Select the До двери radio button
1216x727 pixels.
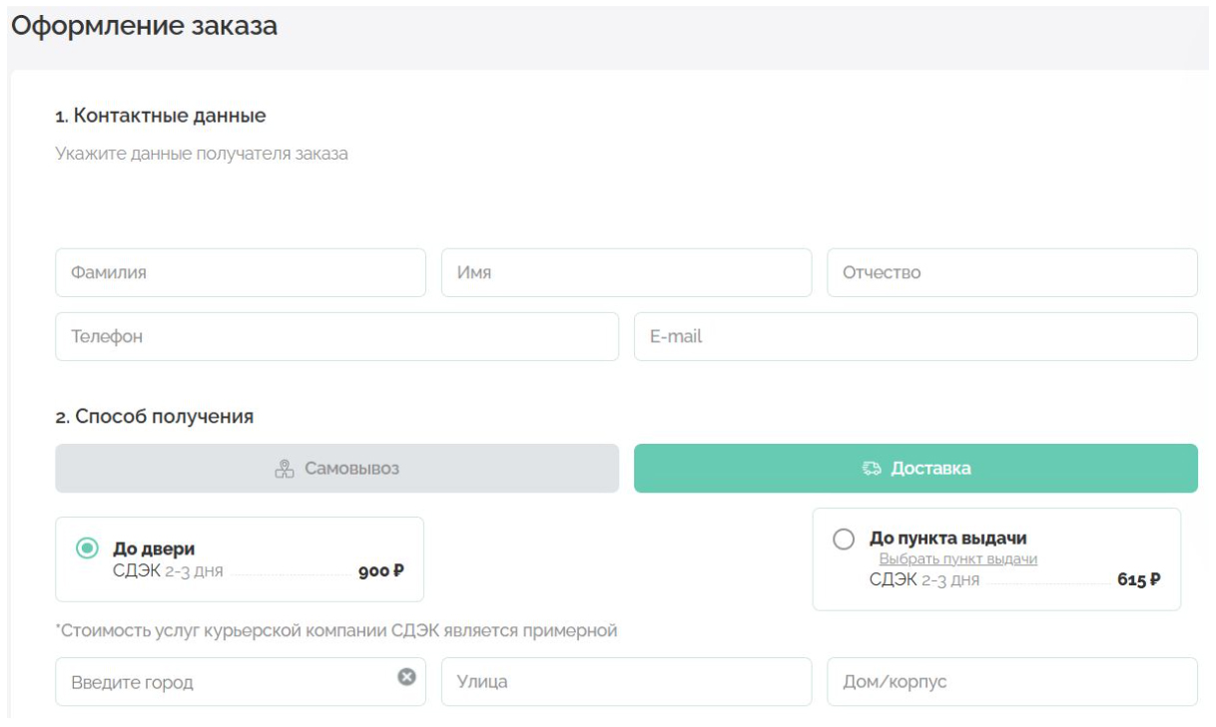(88, 548)
